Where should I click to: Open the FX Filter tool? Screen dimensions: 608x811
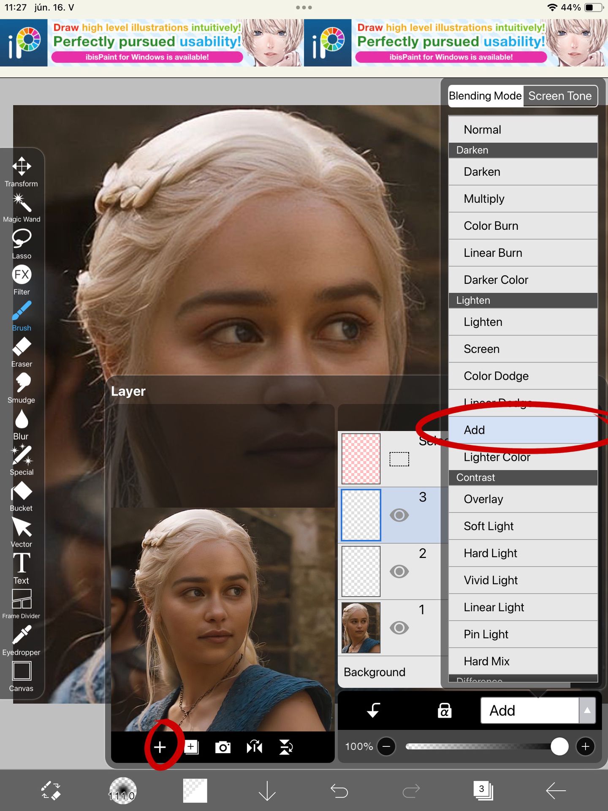[22, 280]
